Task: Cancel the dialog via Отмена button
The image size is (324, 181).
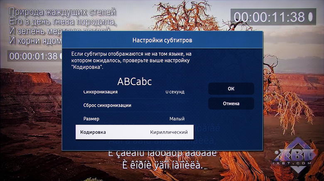Action: click(x=231, y=103)
